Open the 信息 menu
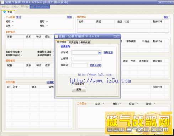The image size is (174, 136). [15, 7]
